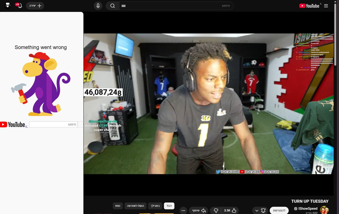Toggle the channel notification bell
The image size is (339, 214).
point(263,210)
